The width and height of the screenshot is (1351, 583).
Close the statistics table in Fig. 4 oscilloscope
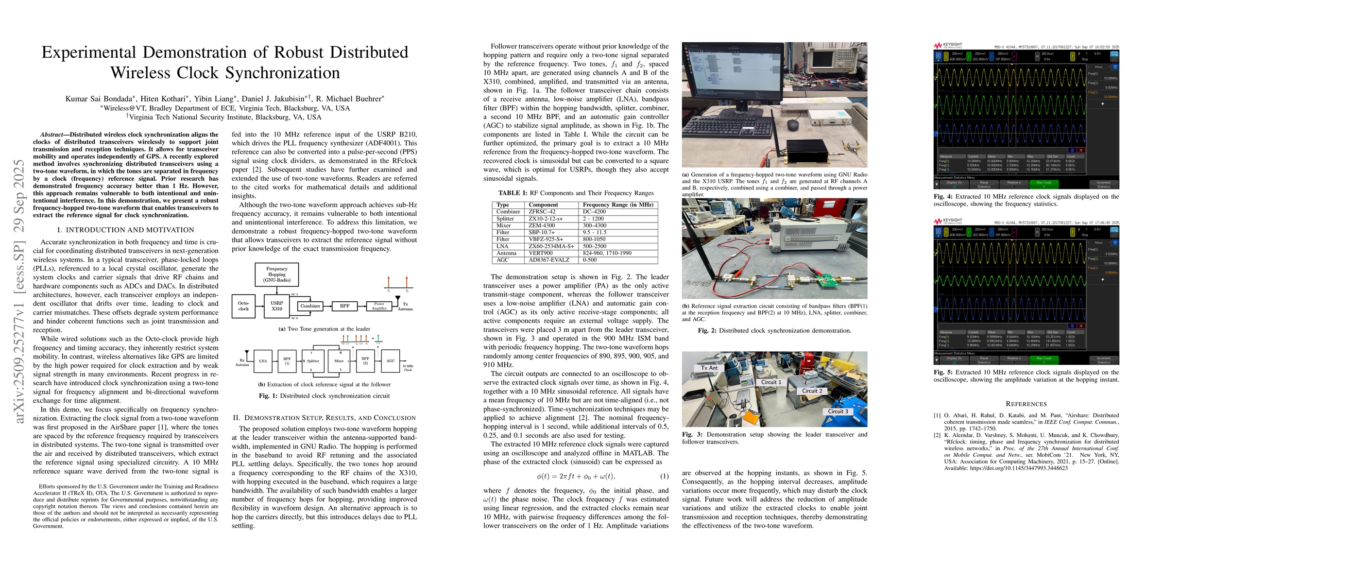click(1081, 151)
